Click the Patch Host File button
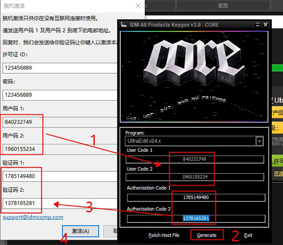 [164, 235]
